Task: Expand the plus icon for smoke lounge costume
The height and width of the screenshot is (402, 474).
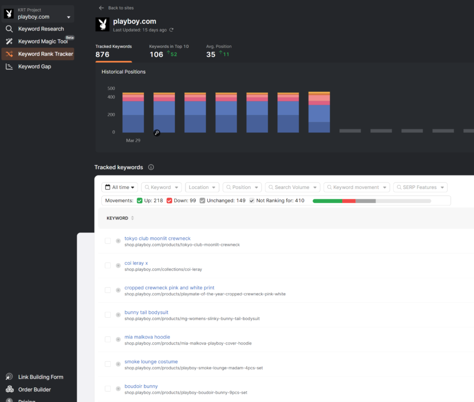Action: coord(118,364)
